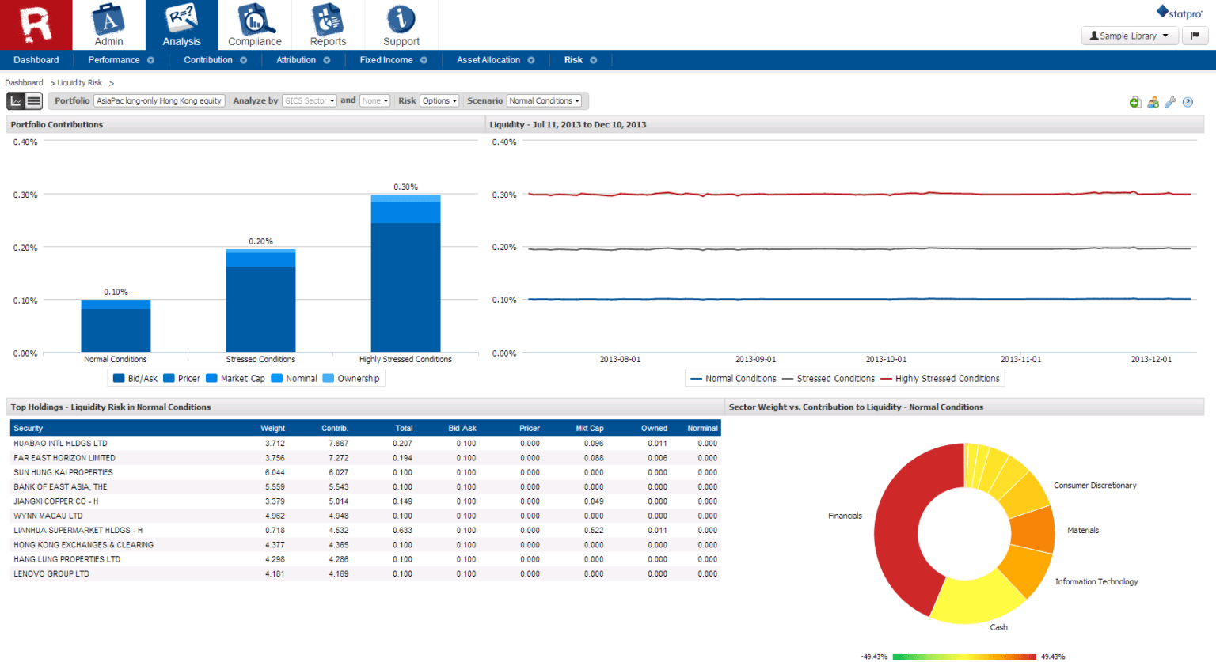Click the wrench settings icon
Image resolution: width=1216 pixels, height=662 pixels.
tap(1171, 102)
